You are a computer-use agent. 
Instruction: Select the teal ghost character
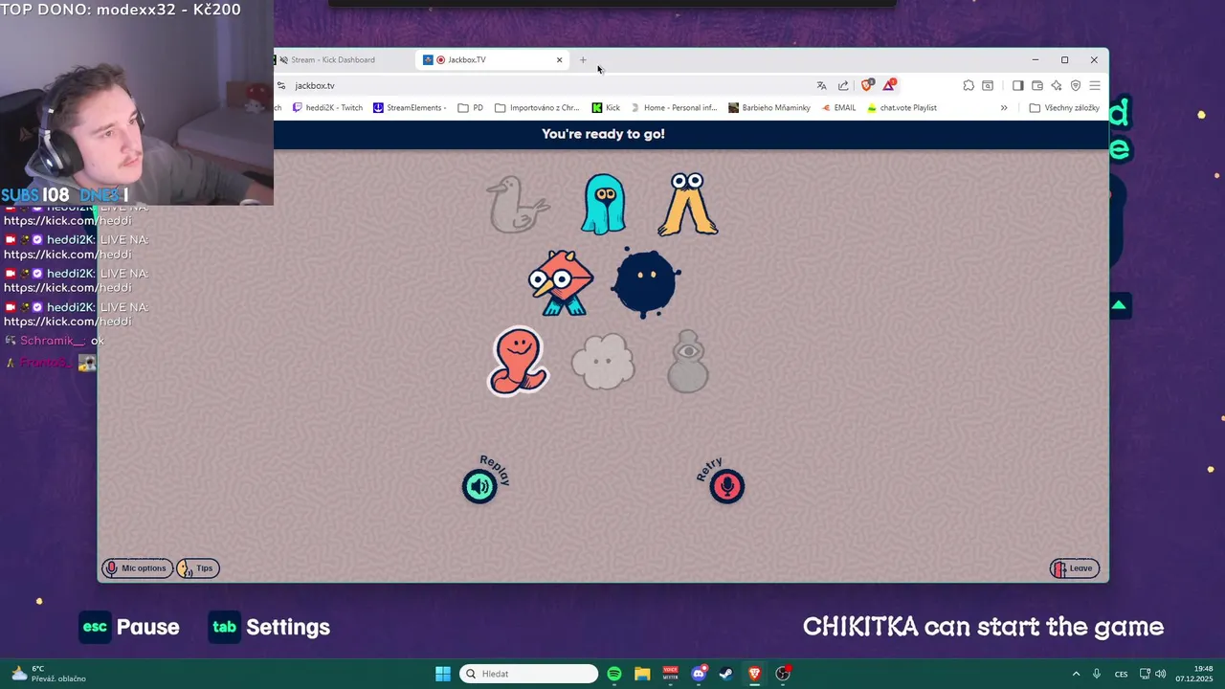pos(604,204)
